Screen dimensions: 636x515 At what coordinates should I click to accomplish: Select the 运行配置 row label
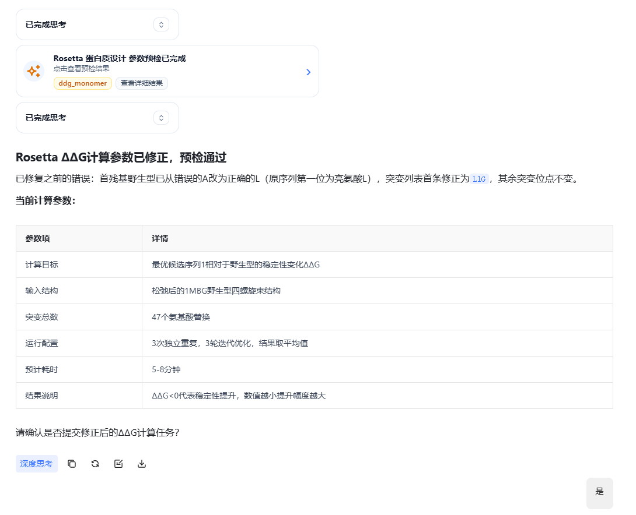coord(42,343)
